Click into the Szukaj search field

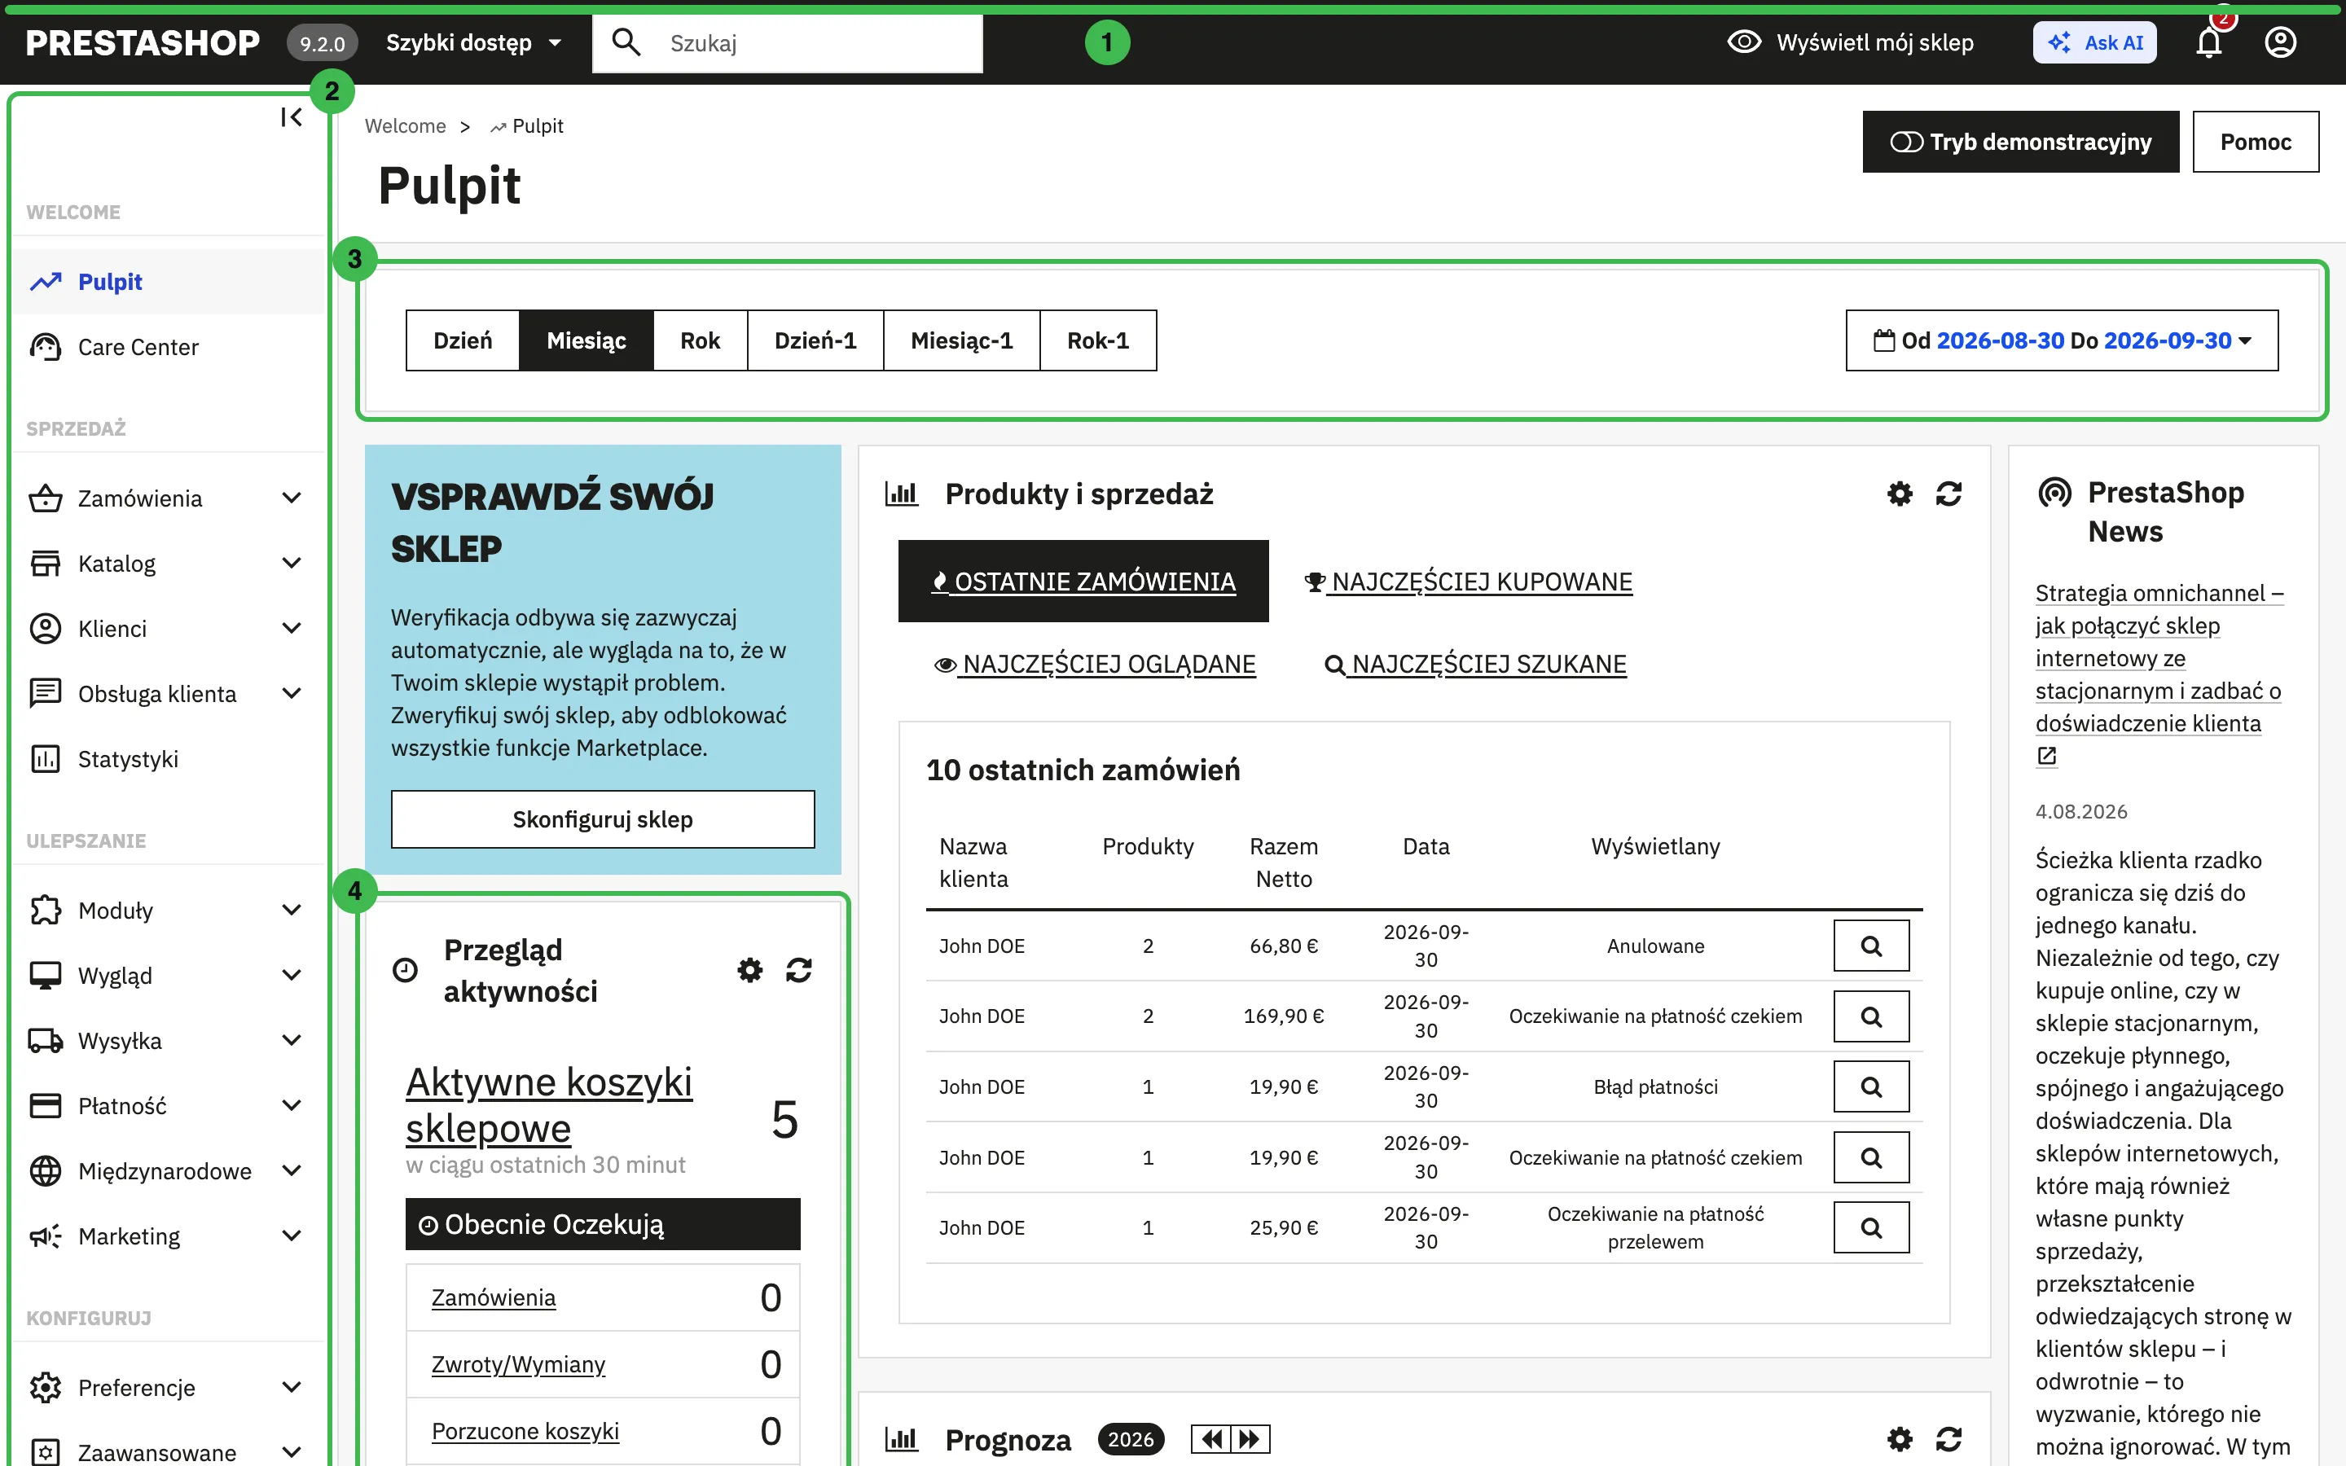click(787, 42)
